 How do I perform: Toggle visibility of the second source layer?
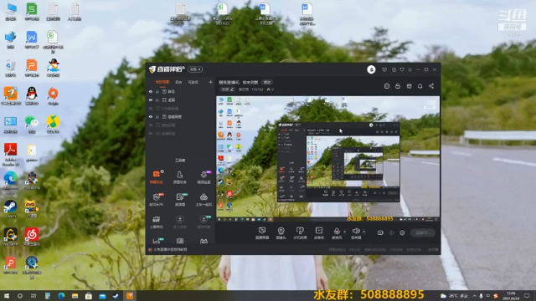(151, 100)
